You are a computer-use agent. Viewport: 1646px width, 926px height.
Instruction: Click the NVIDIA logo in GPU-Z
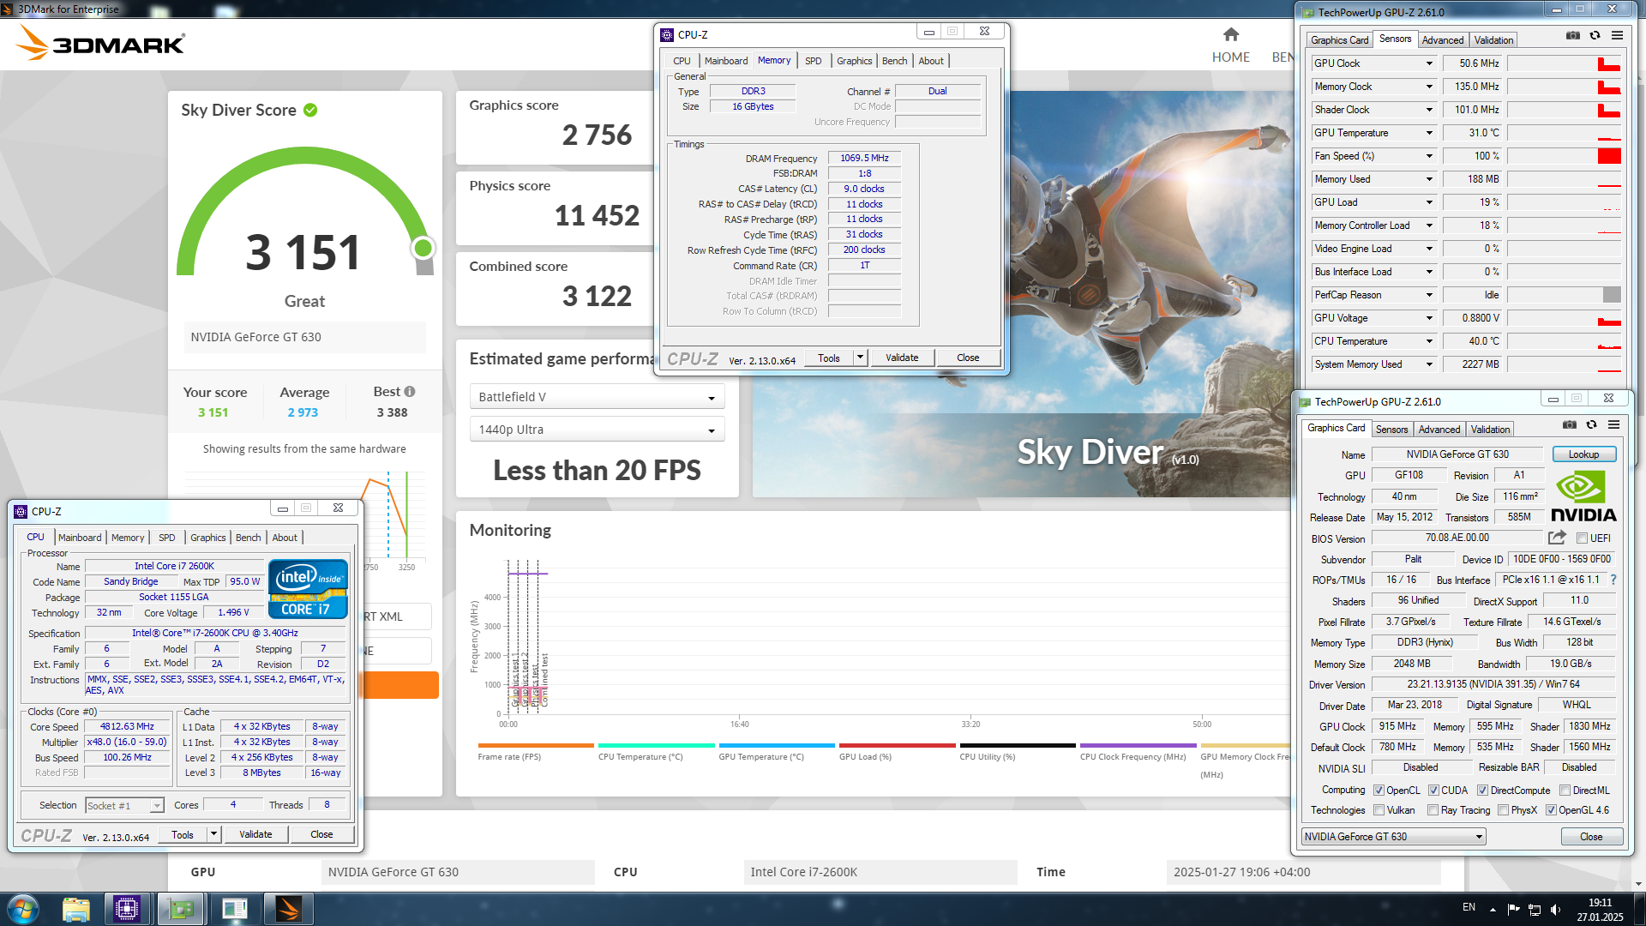pyautogui.click(x=1583, y=496)
